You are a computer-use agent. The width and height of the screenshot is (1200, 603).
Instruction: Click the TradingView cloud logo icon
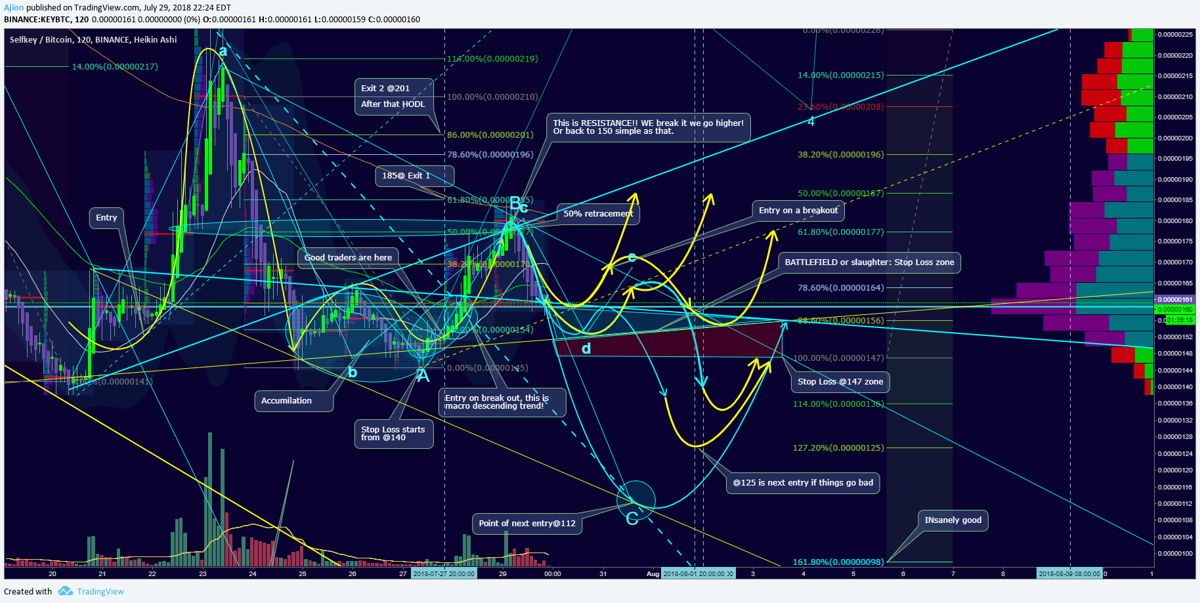[x=65, y=591]
